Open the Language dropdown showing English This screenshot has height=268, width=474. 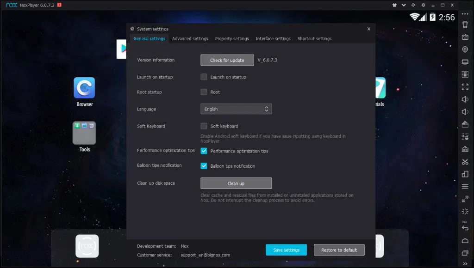coord(236,109)
